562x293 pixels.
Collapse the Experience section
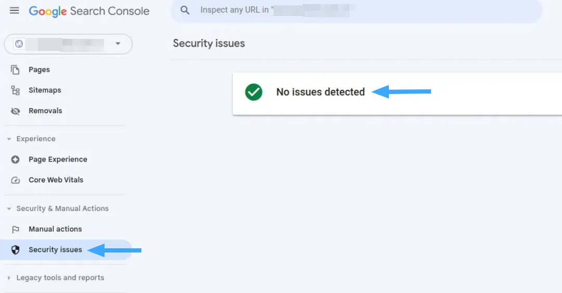[x=9, y=139]
